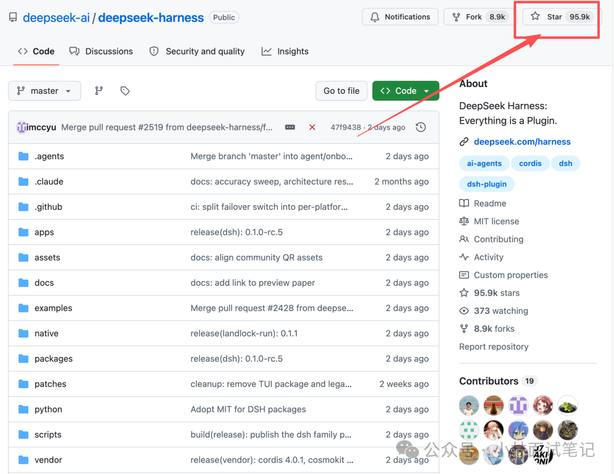The height and width of the screenshot is (474, 614).
Task: Click the folder icon of the native row
Action: point(23,334)
